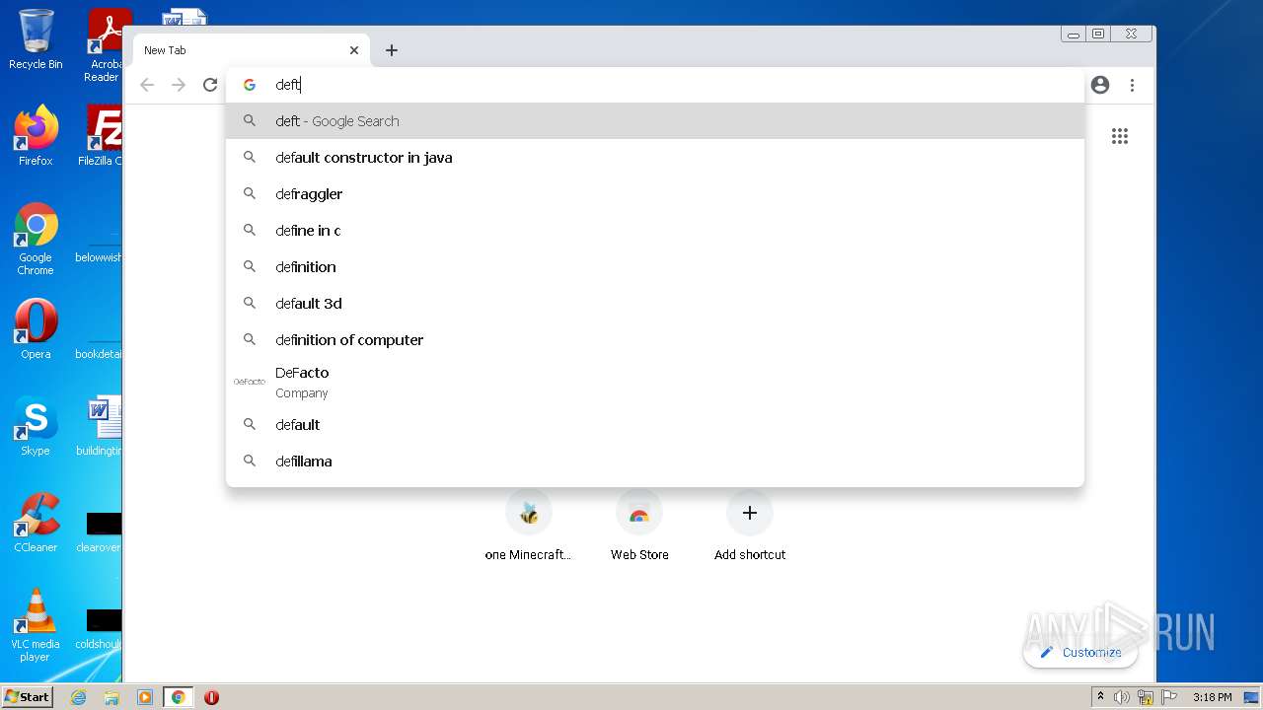Viewport: 1263px width, 710px height.
Task: Click the DeFacto logo in suggestions
Action: click(x=250, y=382)
